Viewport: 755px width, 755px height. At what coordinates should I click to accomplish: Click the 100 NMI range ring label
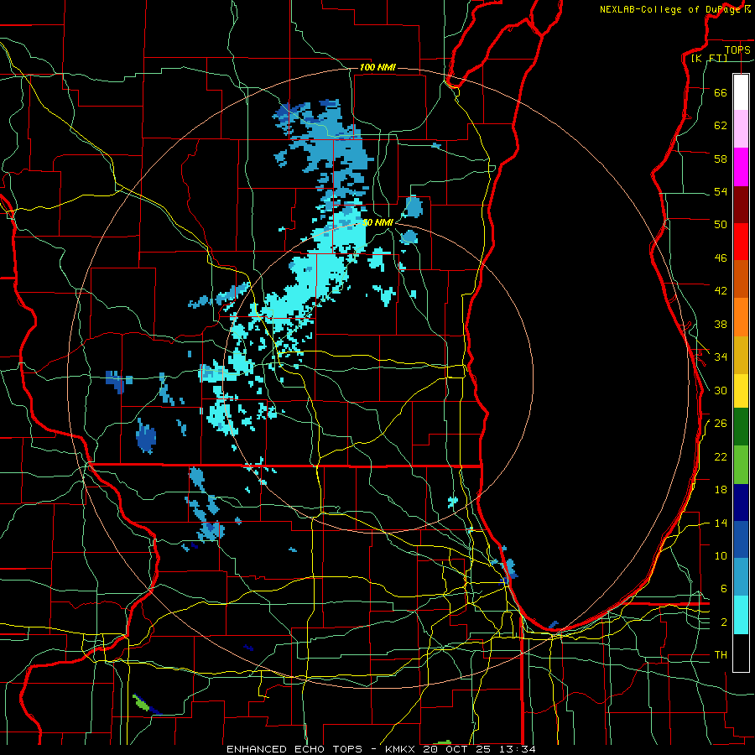coord(377,67)
